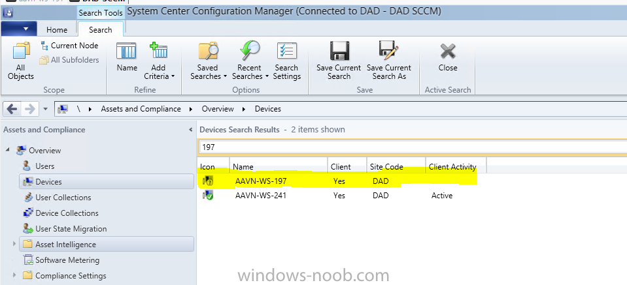
Task: Switch to the Home ribbon tab
Action: pyautogui.click(x=57, y=30)
